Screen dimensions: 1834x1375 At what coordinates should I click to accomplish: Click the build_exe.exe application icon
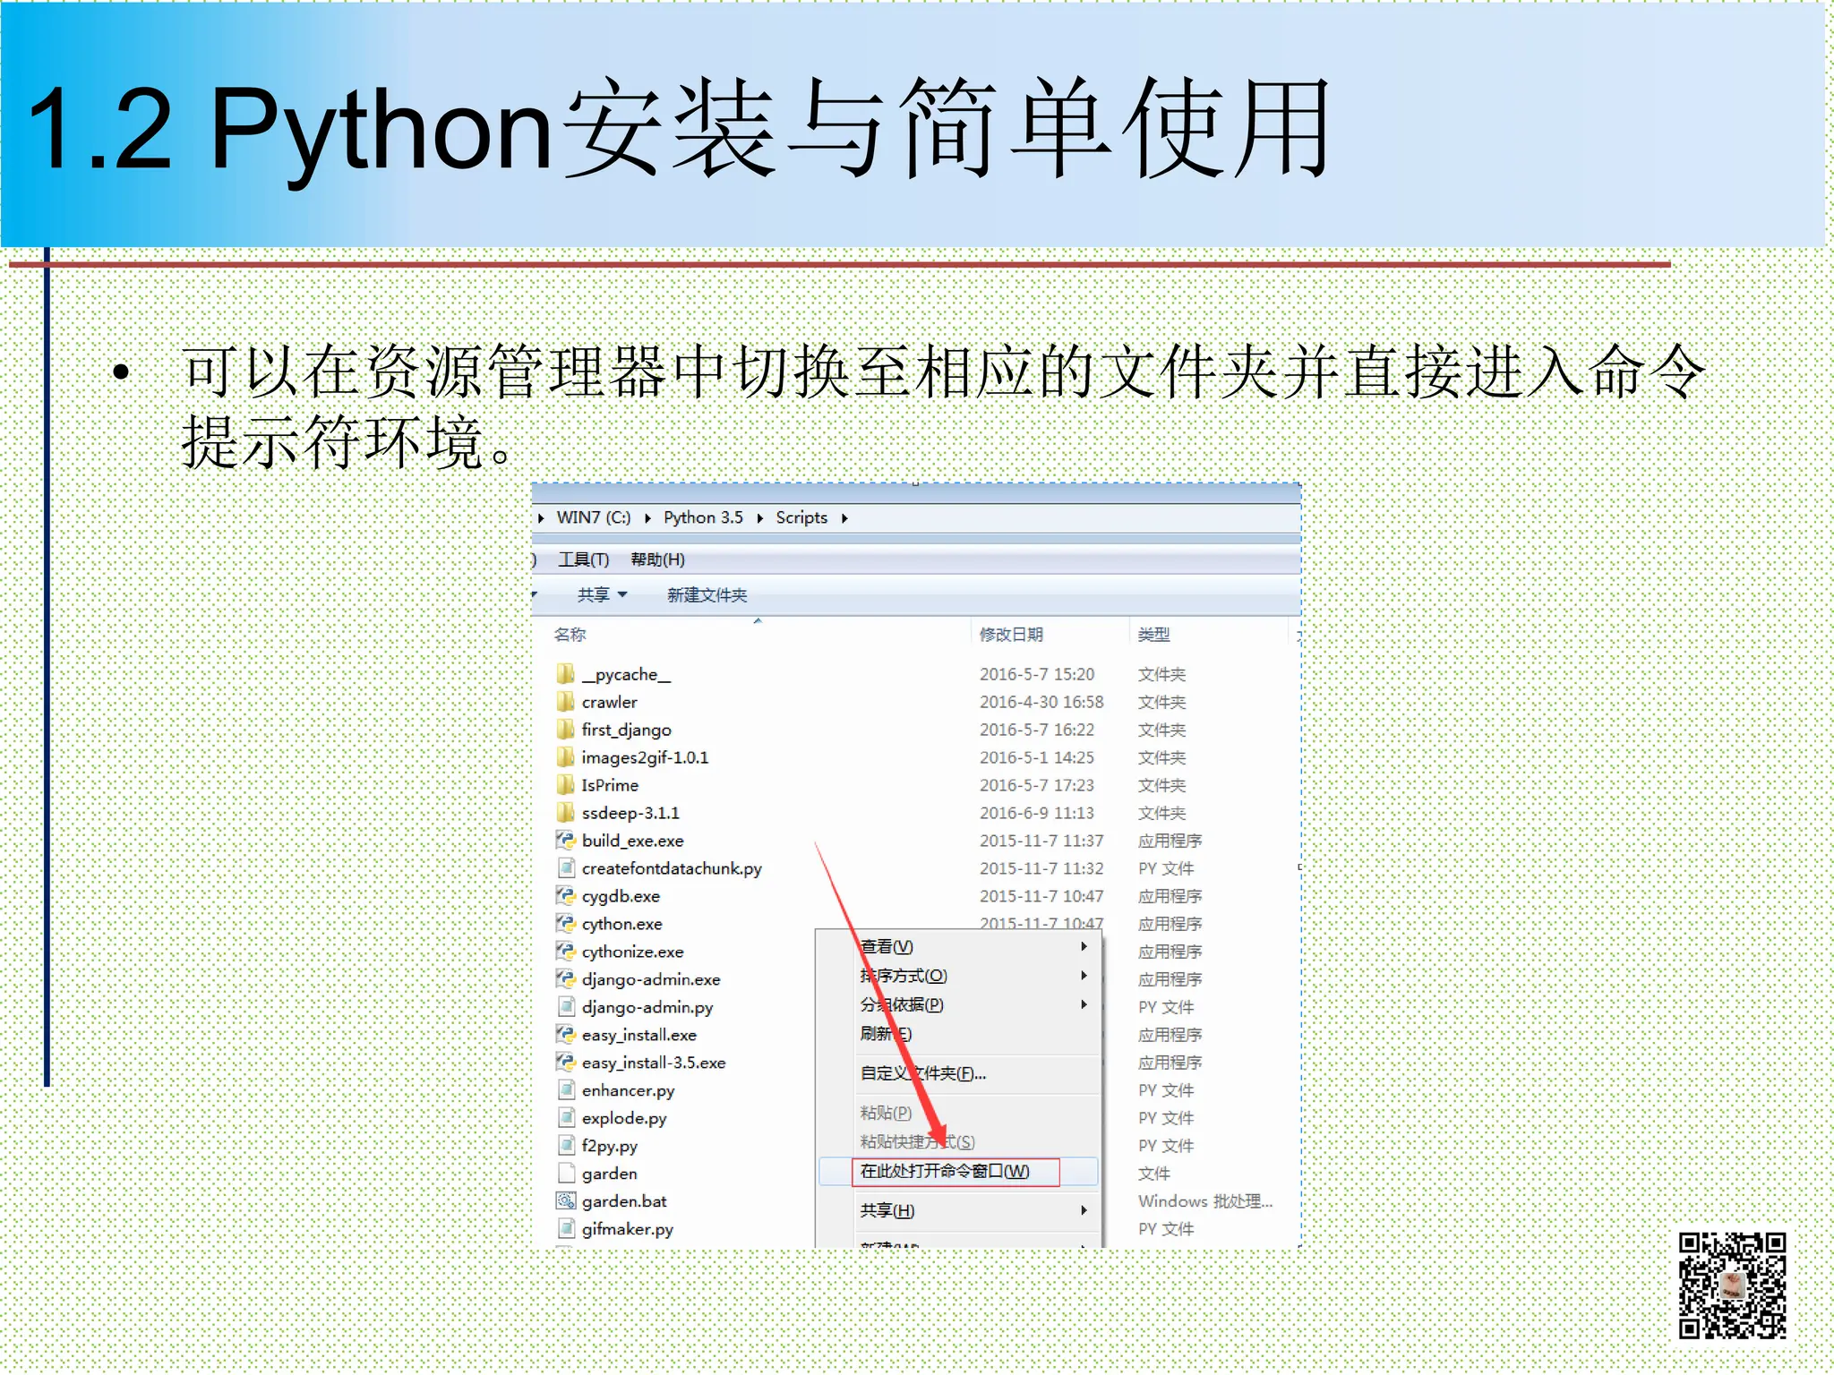565,841
